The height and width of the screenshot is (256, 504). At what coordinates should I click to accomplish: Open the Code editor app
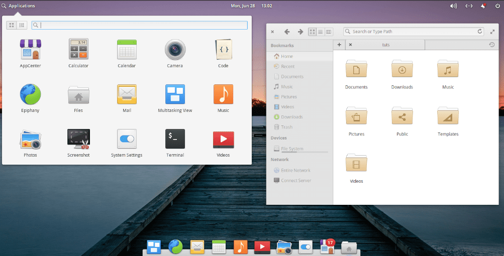coord(223,53)
